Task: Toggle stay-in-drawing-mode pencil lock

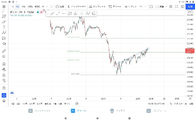Action: [x=4, y=70]
